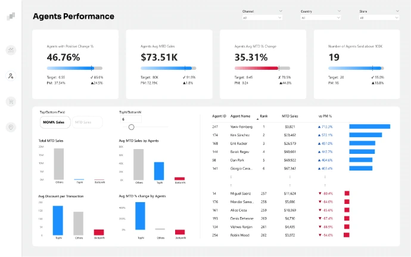
Task: Switch Top/Bottom field to MTD Sales
Action: coord(83,122)
